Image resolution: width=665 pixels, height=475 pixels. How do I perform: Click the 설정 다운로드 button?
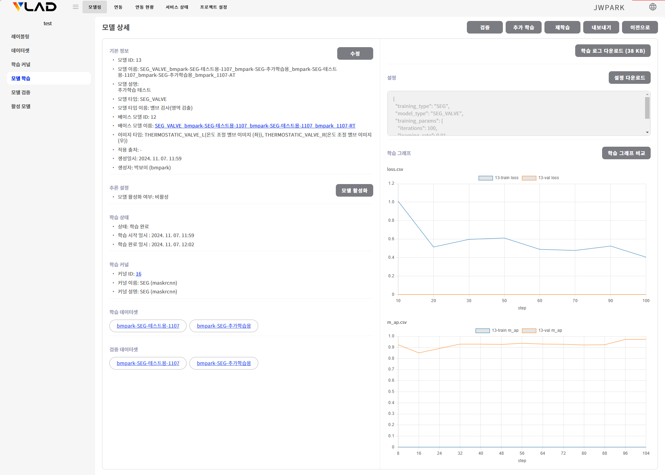point(630,78)
